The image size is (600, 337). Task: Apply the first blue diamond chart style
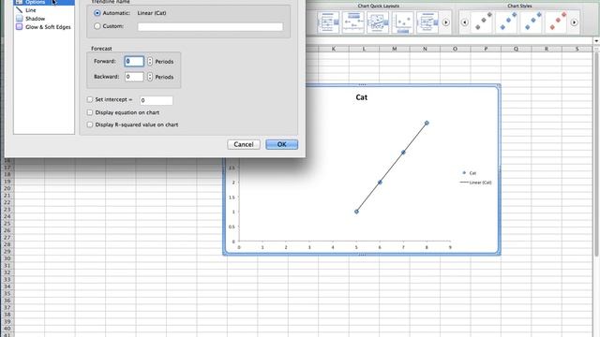click(x=508, y=22)
